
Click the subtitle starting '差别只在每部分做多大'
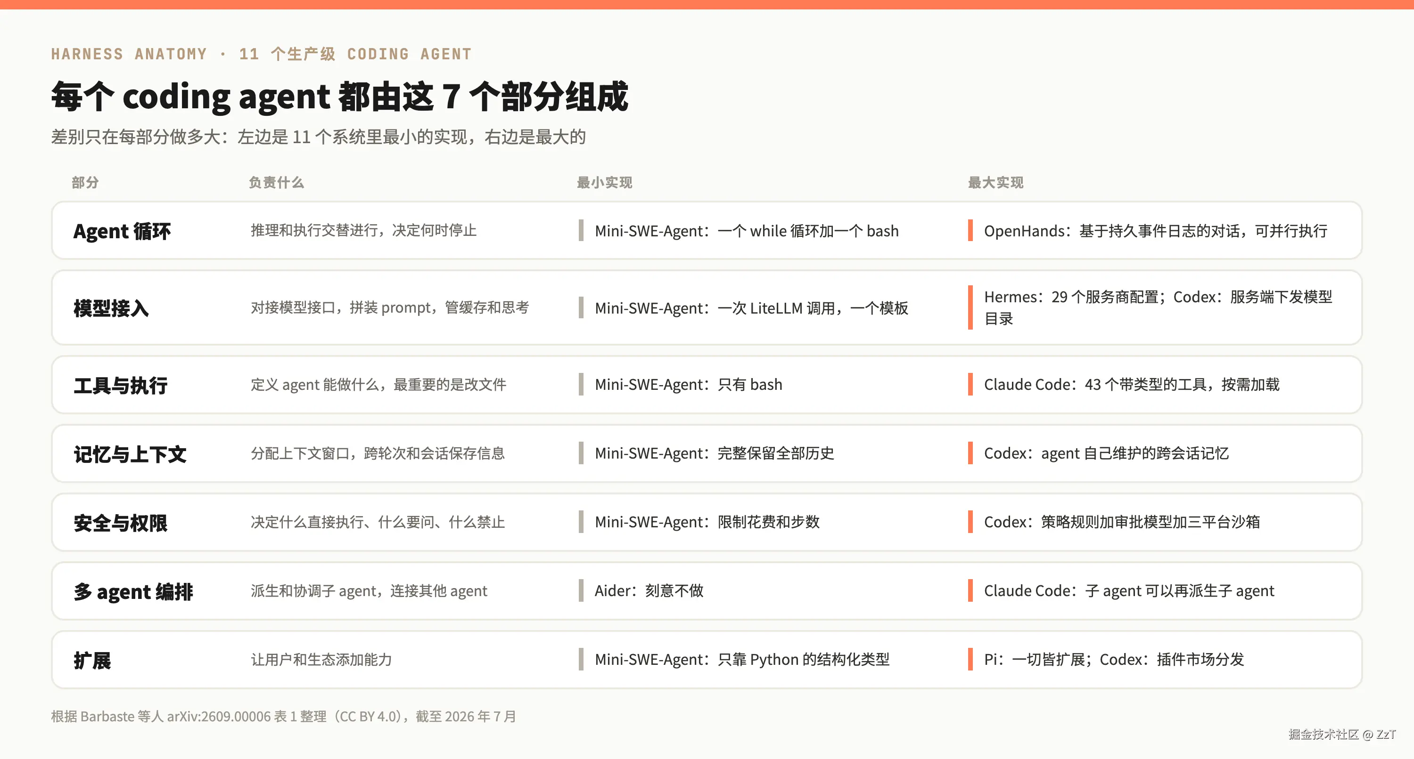318,137
